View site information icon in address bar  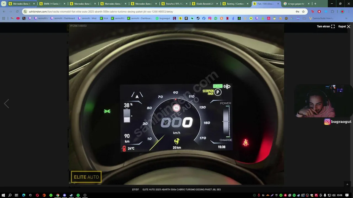25,12
